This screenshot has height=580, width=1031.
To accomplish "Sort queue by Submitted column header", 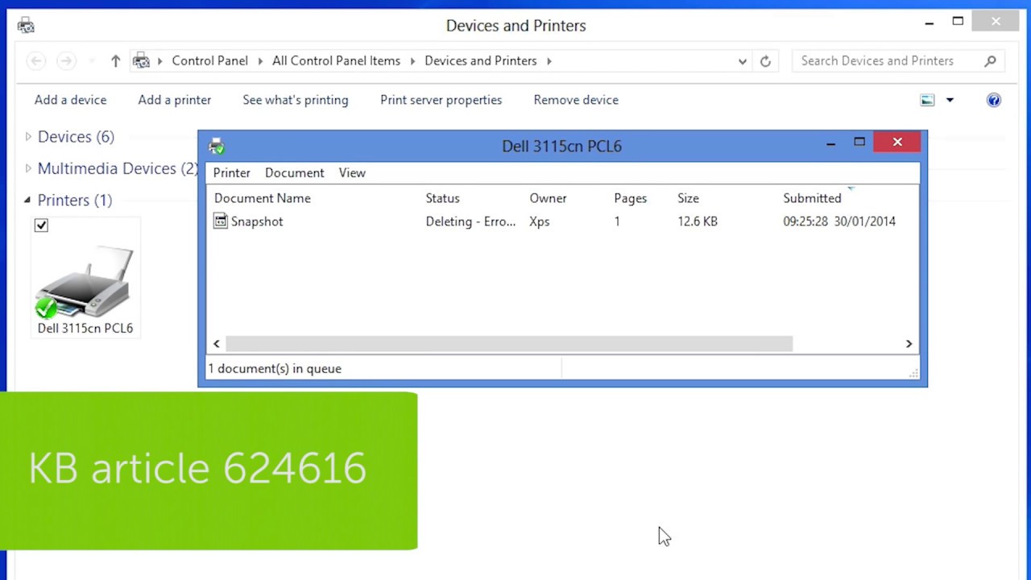I will pos(812,198).
